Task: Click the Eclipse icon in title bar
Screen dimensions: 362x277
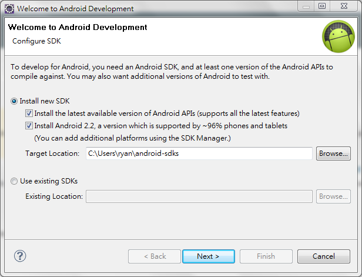Action: coord(9,9)
